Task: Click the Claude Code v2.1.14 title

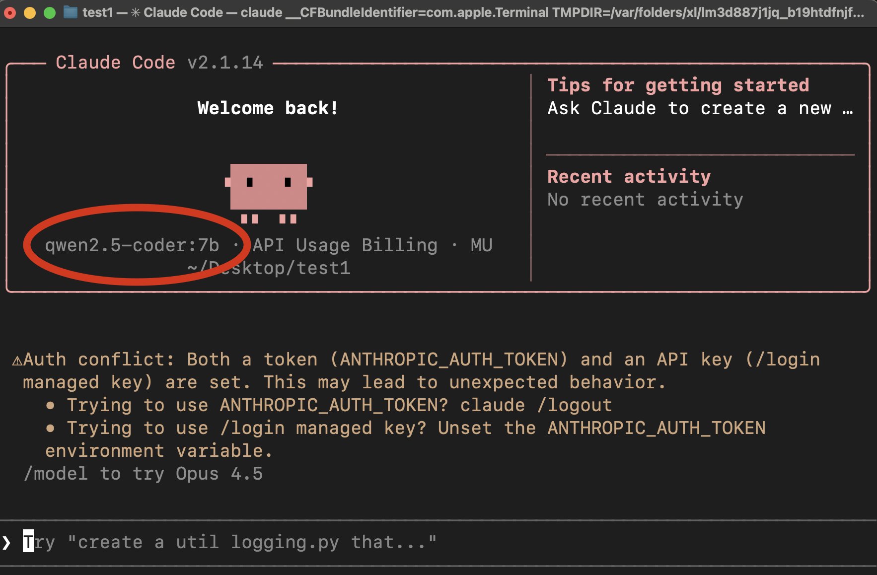Action: (159, 63)
